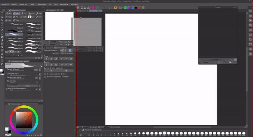
Task: Click the smartphone icon in the command bar
Action: pos(143,8)
